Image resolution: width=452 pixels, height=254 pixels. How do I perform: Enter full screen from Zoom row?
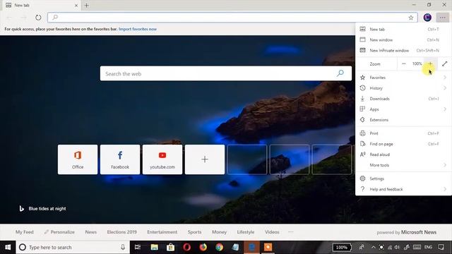[444, 64]
